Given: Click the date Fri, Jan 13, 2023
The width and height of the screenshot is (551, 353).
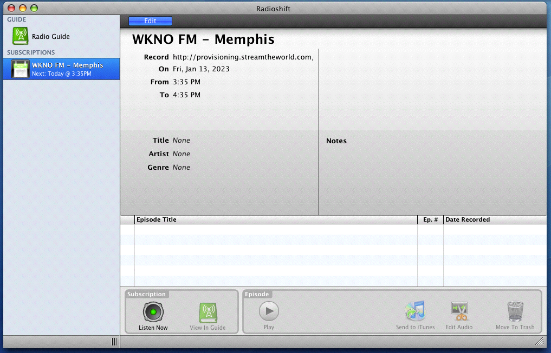Looking at the screenshot, I should tap(201, 69).
